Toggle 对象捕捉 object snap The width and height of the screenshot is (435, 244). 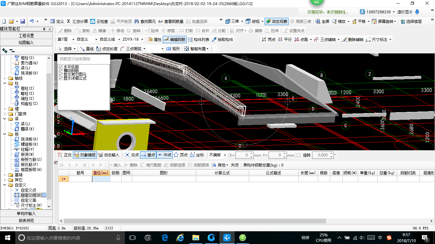click(x=84, y=155)
